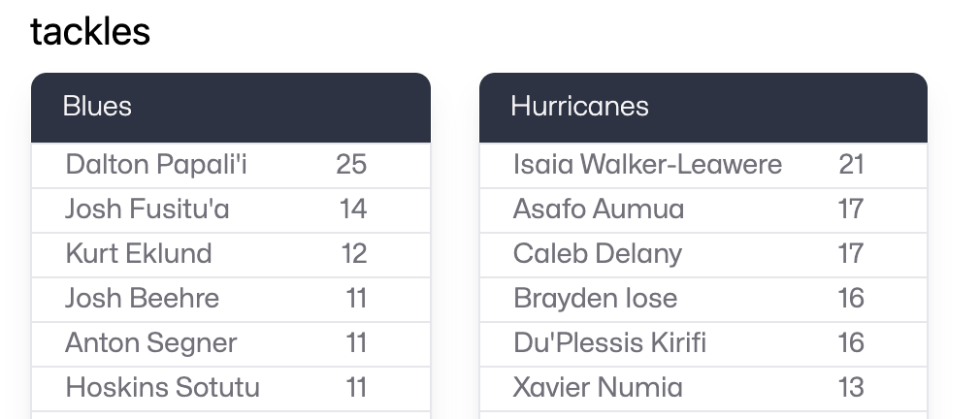Open Josh Beehre's profile
Image resolution: width=980 pixels, height=419 pixels.
coord(142,299)
